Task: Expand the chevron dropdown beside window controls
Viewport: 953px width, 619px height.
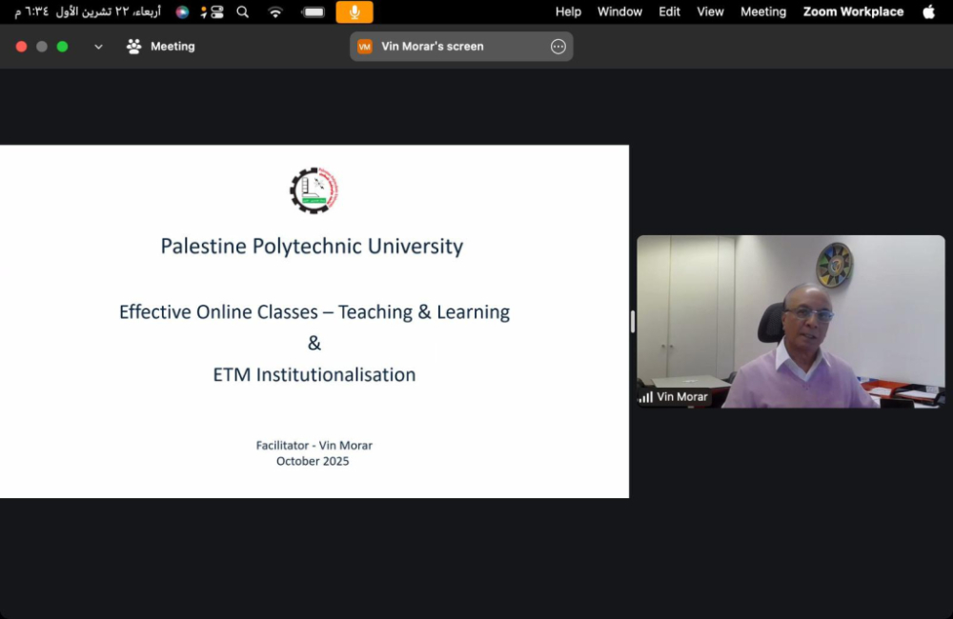Action: pos(98,47)
